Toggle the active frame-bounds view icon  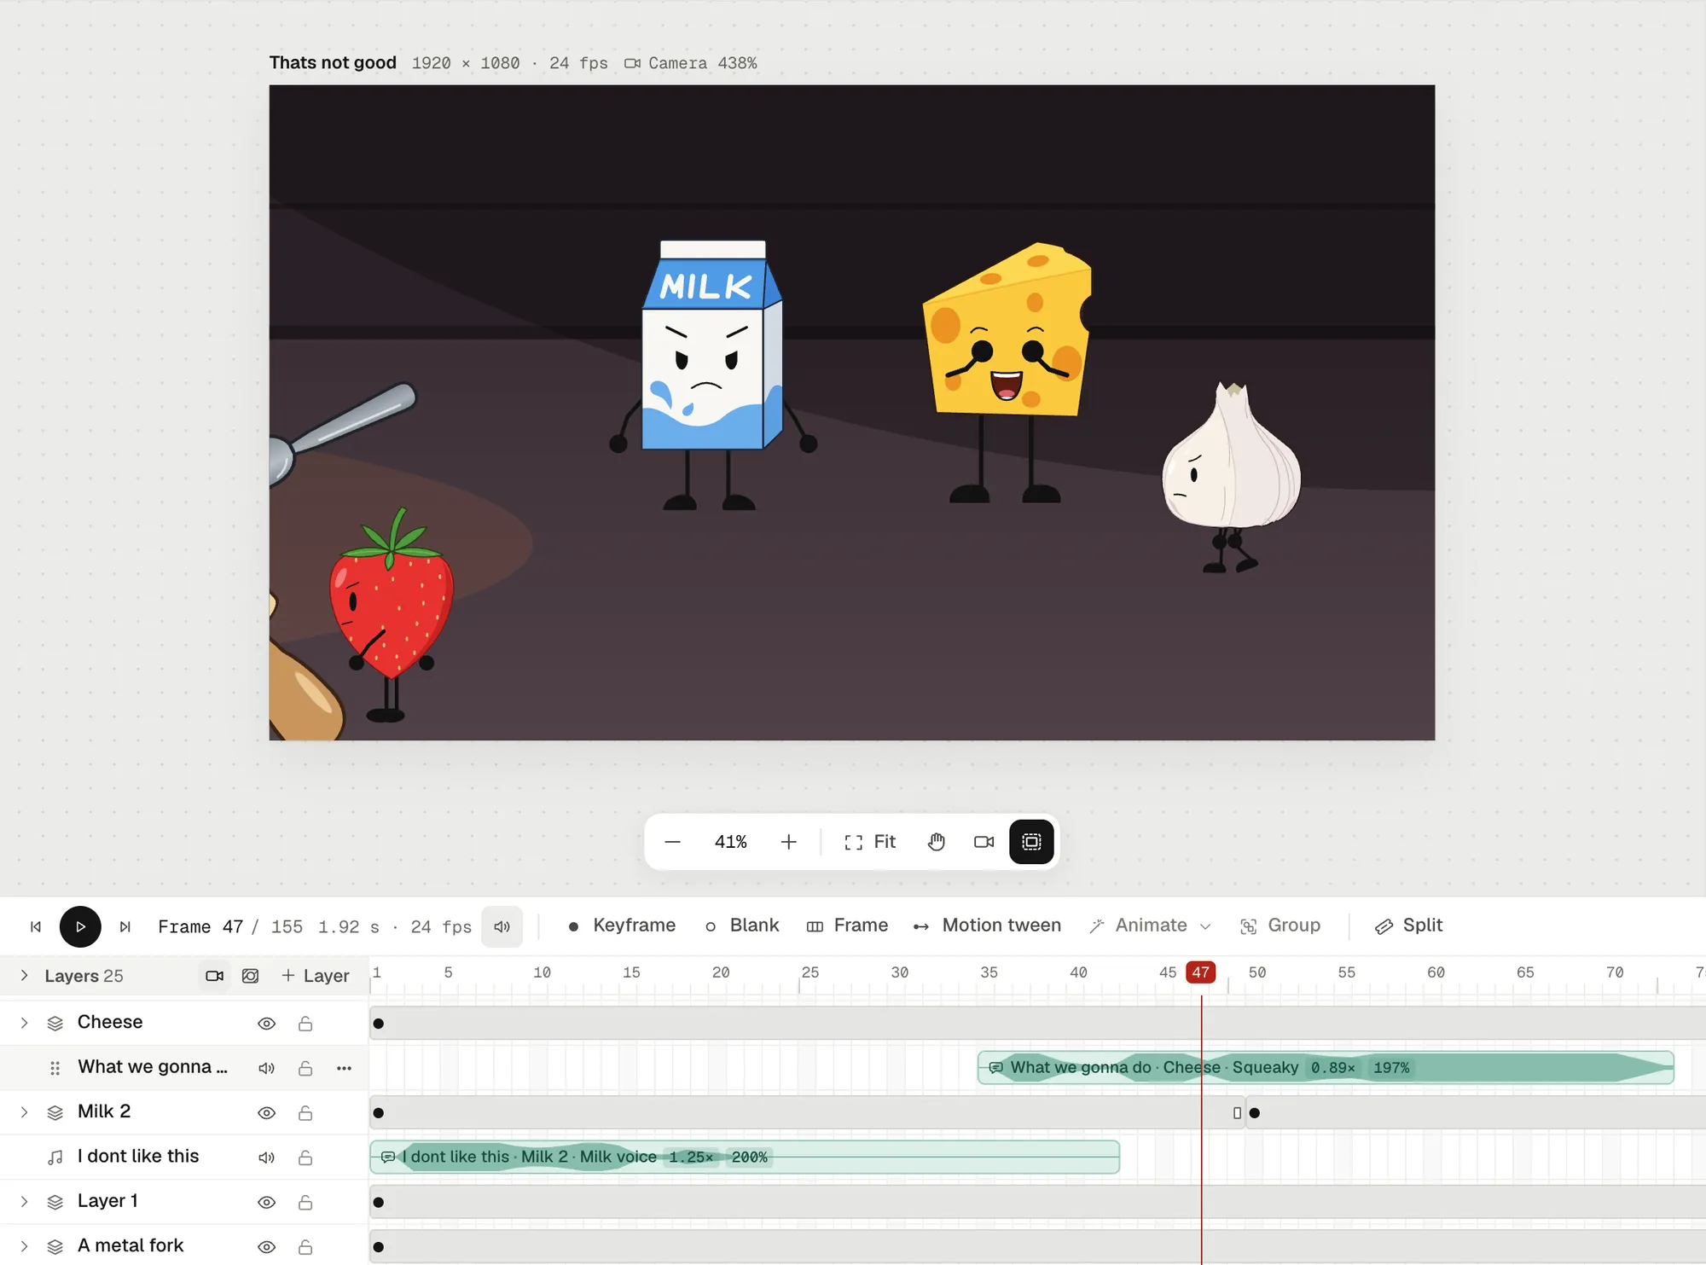[1031, 842]
